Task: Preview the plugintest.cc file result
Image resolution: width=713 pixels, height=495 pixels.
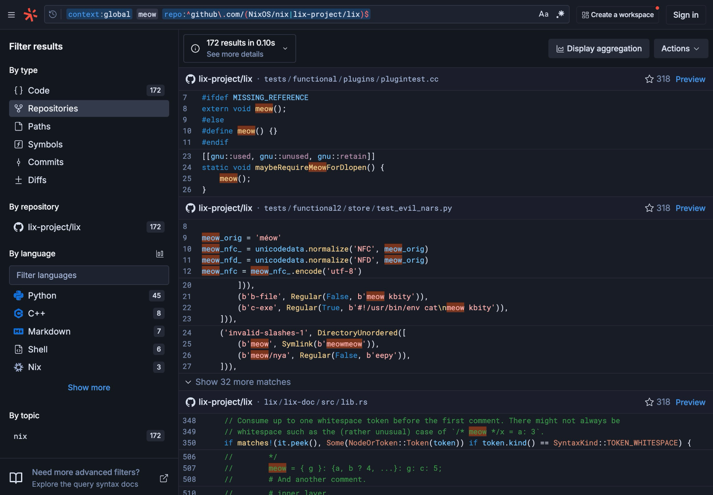Action: (x=690, y=79)
